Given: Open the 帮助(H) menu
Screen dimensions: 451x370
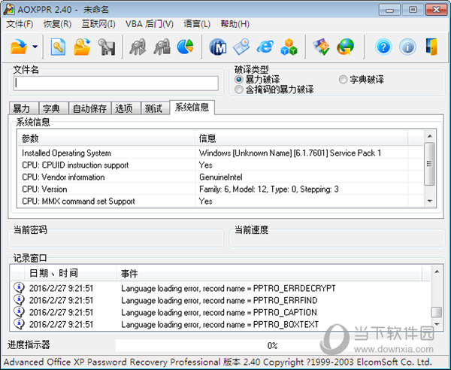Looking at the screenshot, I should pos(235,24).
